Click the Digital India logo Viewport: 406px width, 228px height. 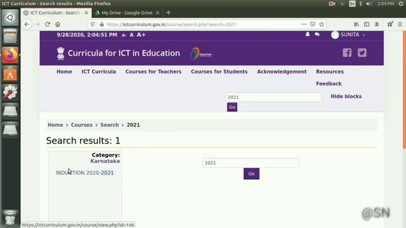pyautogui.click(x=200, y=53)
